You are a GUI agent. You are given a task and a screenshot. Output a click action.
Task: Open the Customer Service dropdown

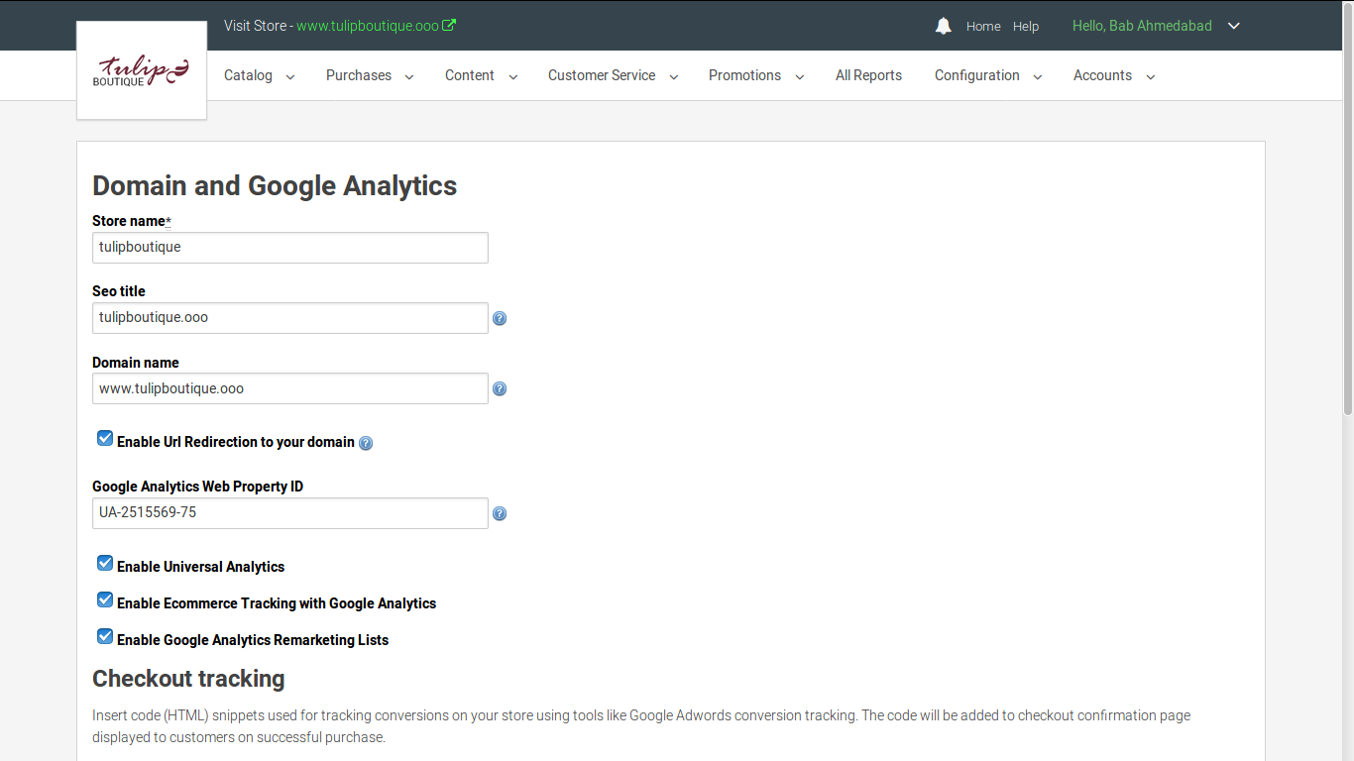[613, 75]
